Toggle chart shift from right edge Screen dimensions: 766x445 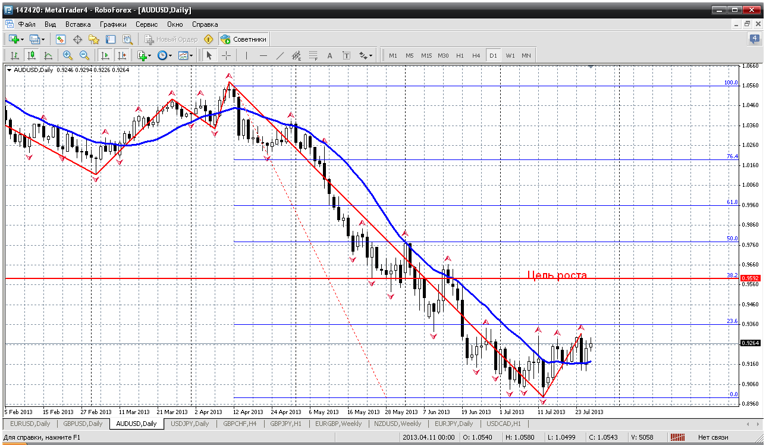[122, 55]
